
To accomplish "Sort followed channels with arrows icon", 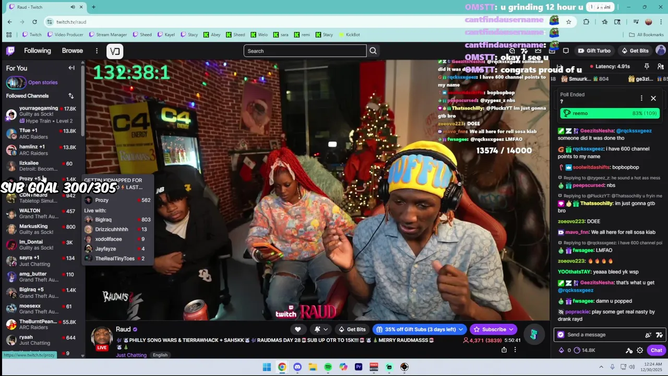I will tap(71, 96).
